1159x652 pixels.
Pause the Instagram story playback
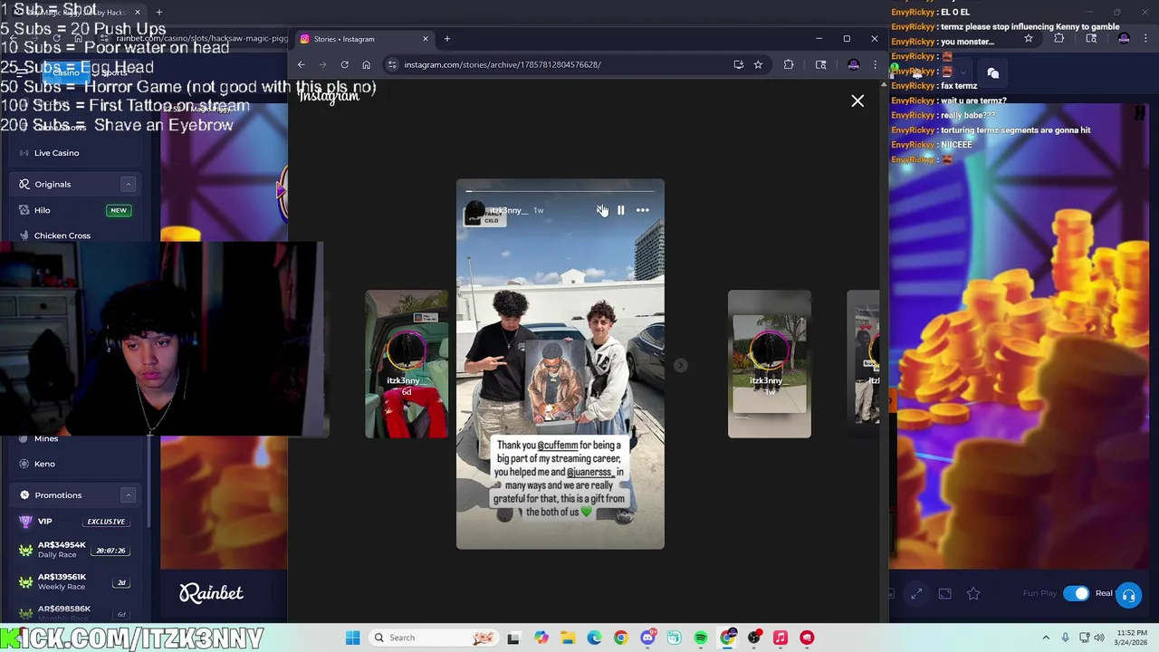[620, 210]
